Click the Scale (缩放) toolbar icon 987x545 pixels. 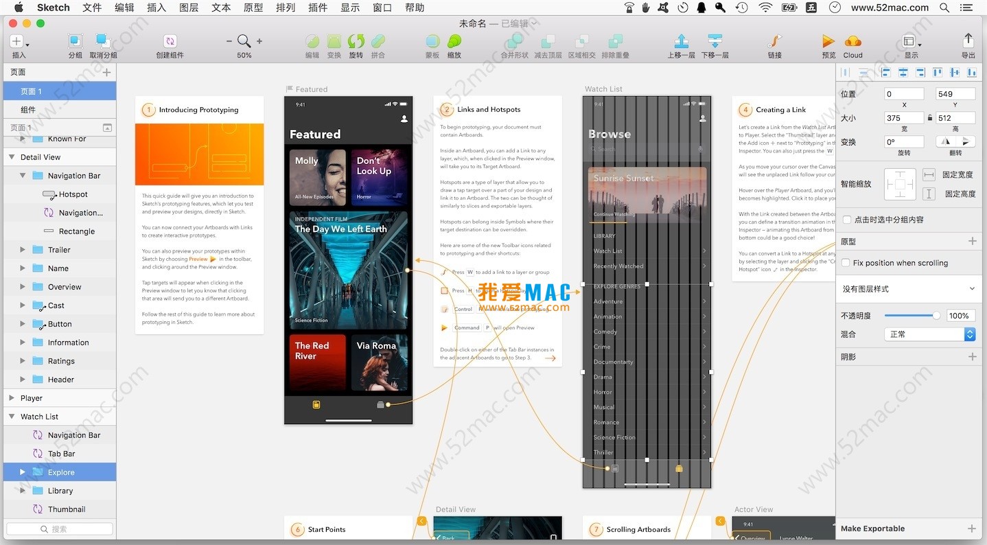coord(454,42)
